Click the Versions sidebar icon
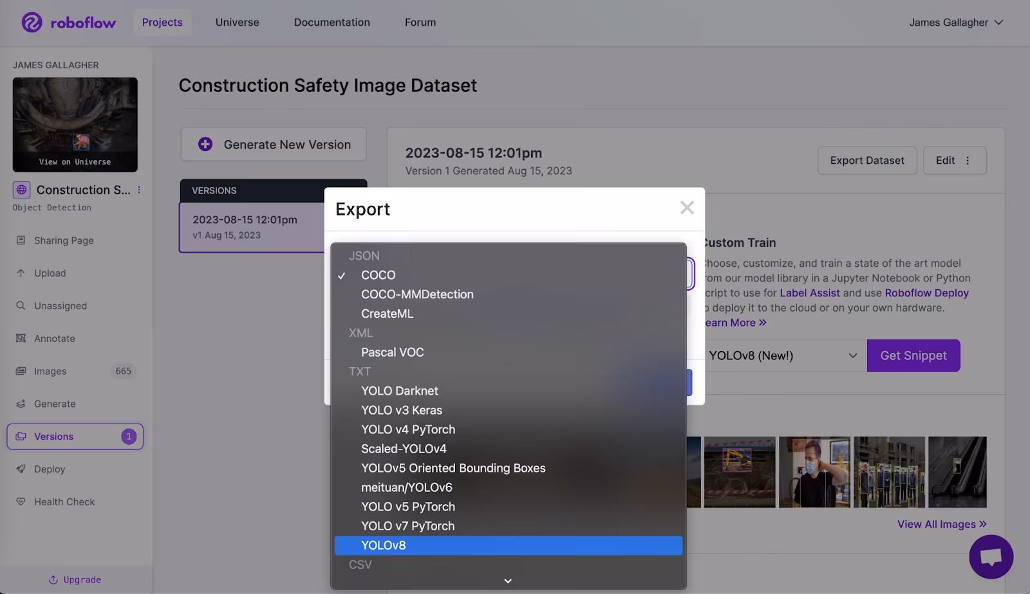Image resolution: width=1030 pixels, height=594 pixels. point(21,437)
